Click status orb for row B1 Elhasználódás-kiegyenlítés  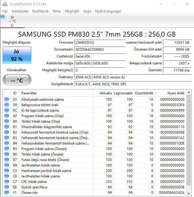click(7, 127)
